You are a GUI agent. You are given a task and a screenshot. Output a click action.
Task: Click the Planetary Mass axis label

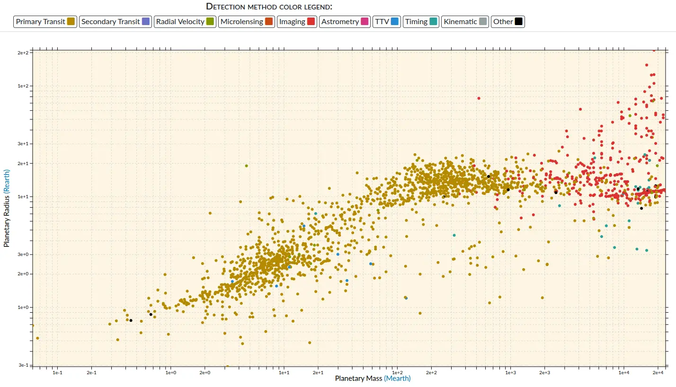358,378
